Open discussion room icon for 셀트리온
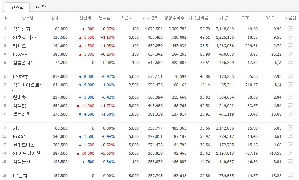Viewport: 299px width, 180px height. pos(290,114)
